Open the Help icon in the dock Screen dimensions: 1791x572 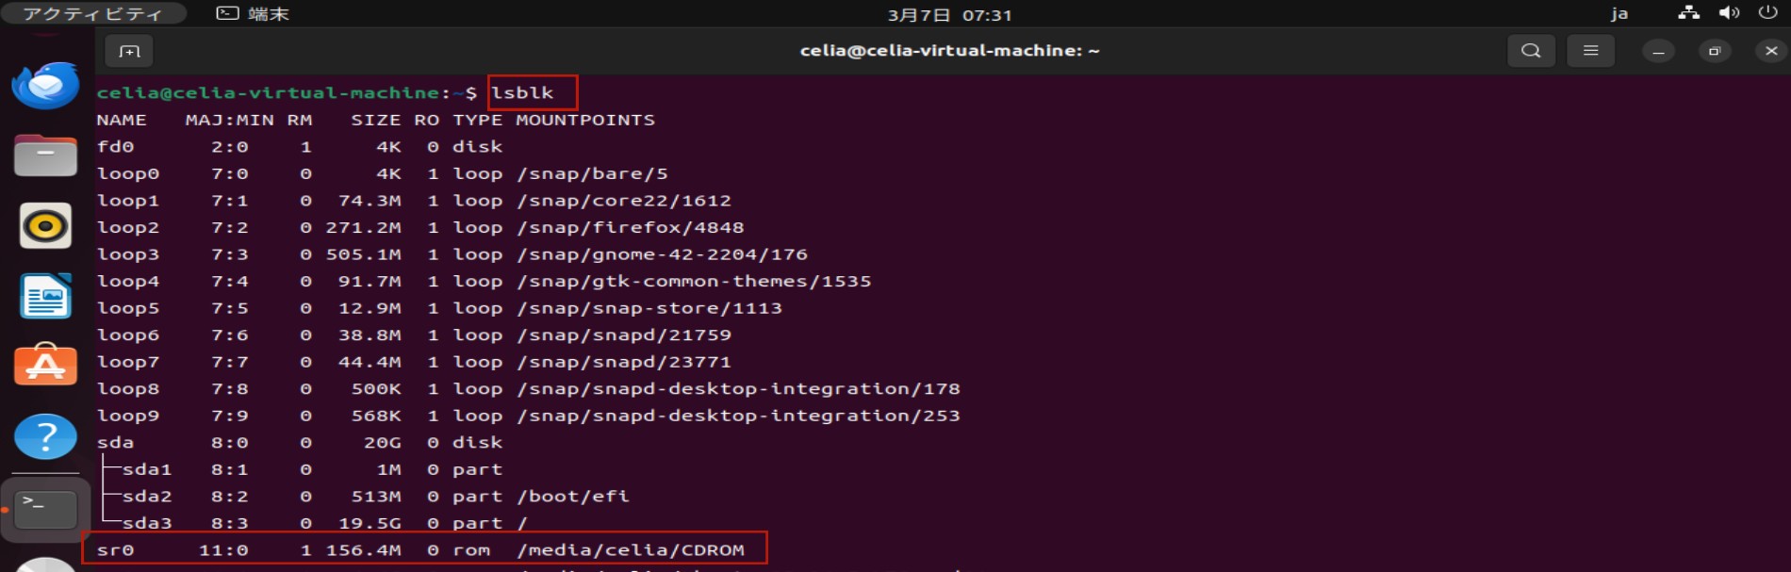[x=45, y=436]
